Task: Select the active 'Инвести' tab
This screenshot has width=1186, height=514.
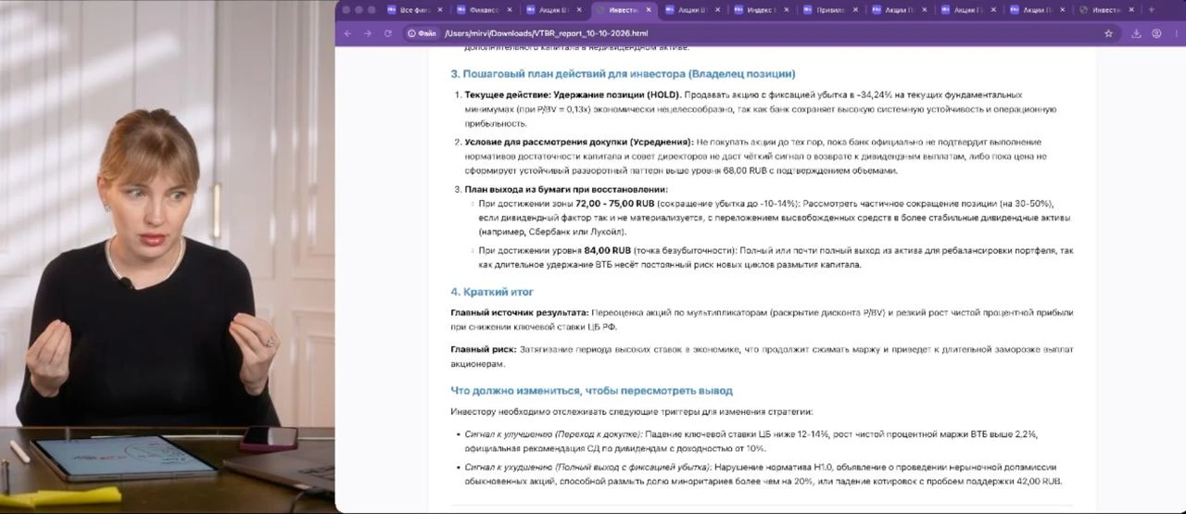Action: (x=623, y=10)
